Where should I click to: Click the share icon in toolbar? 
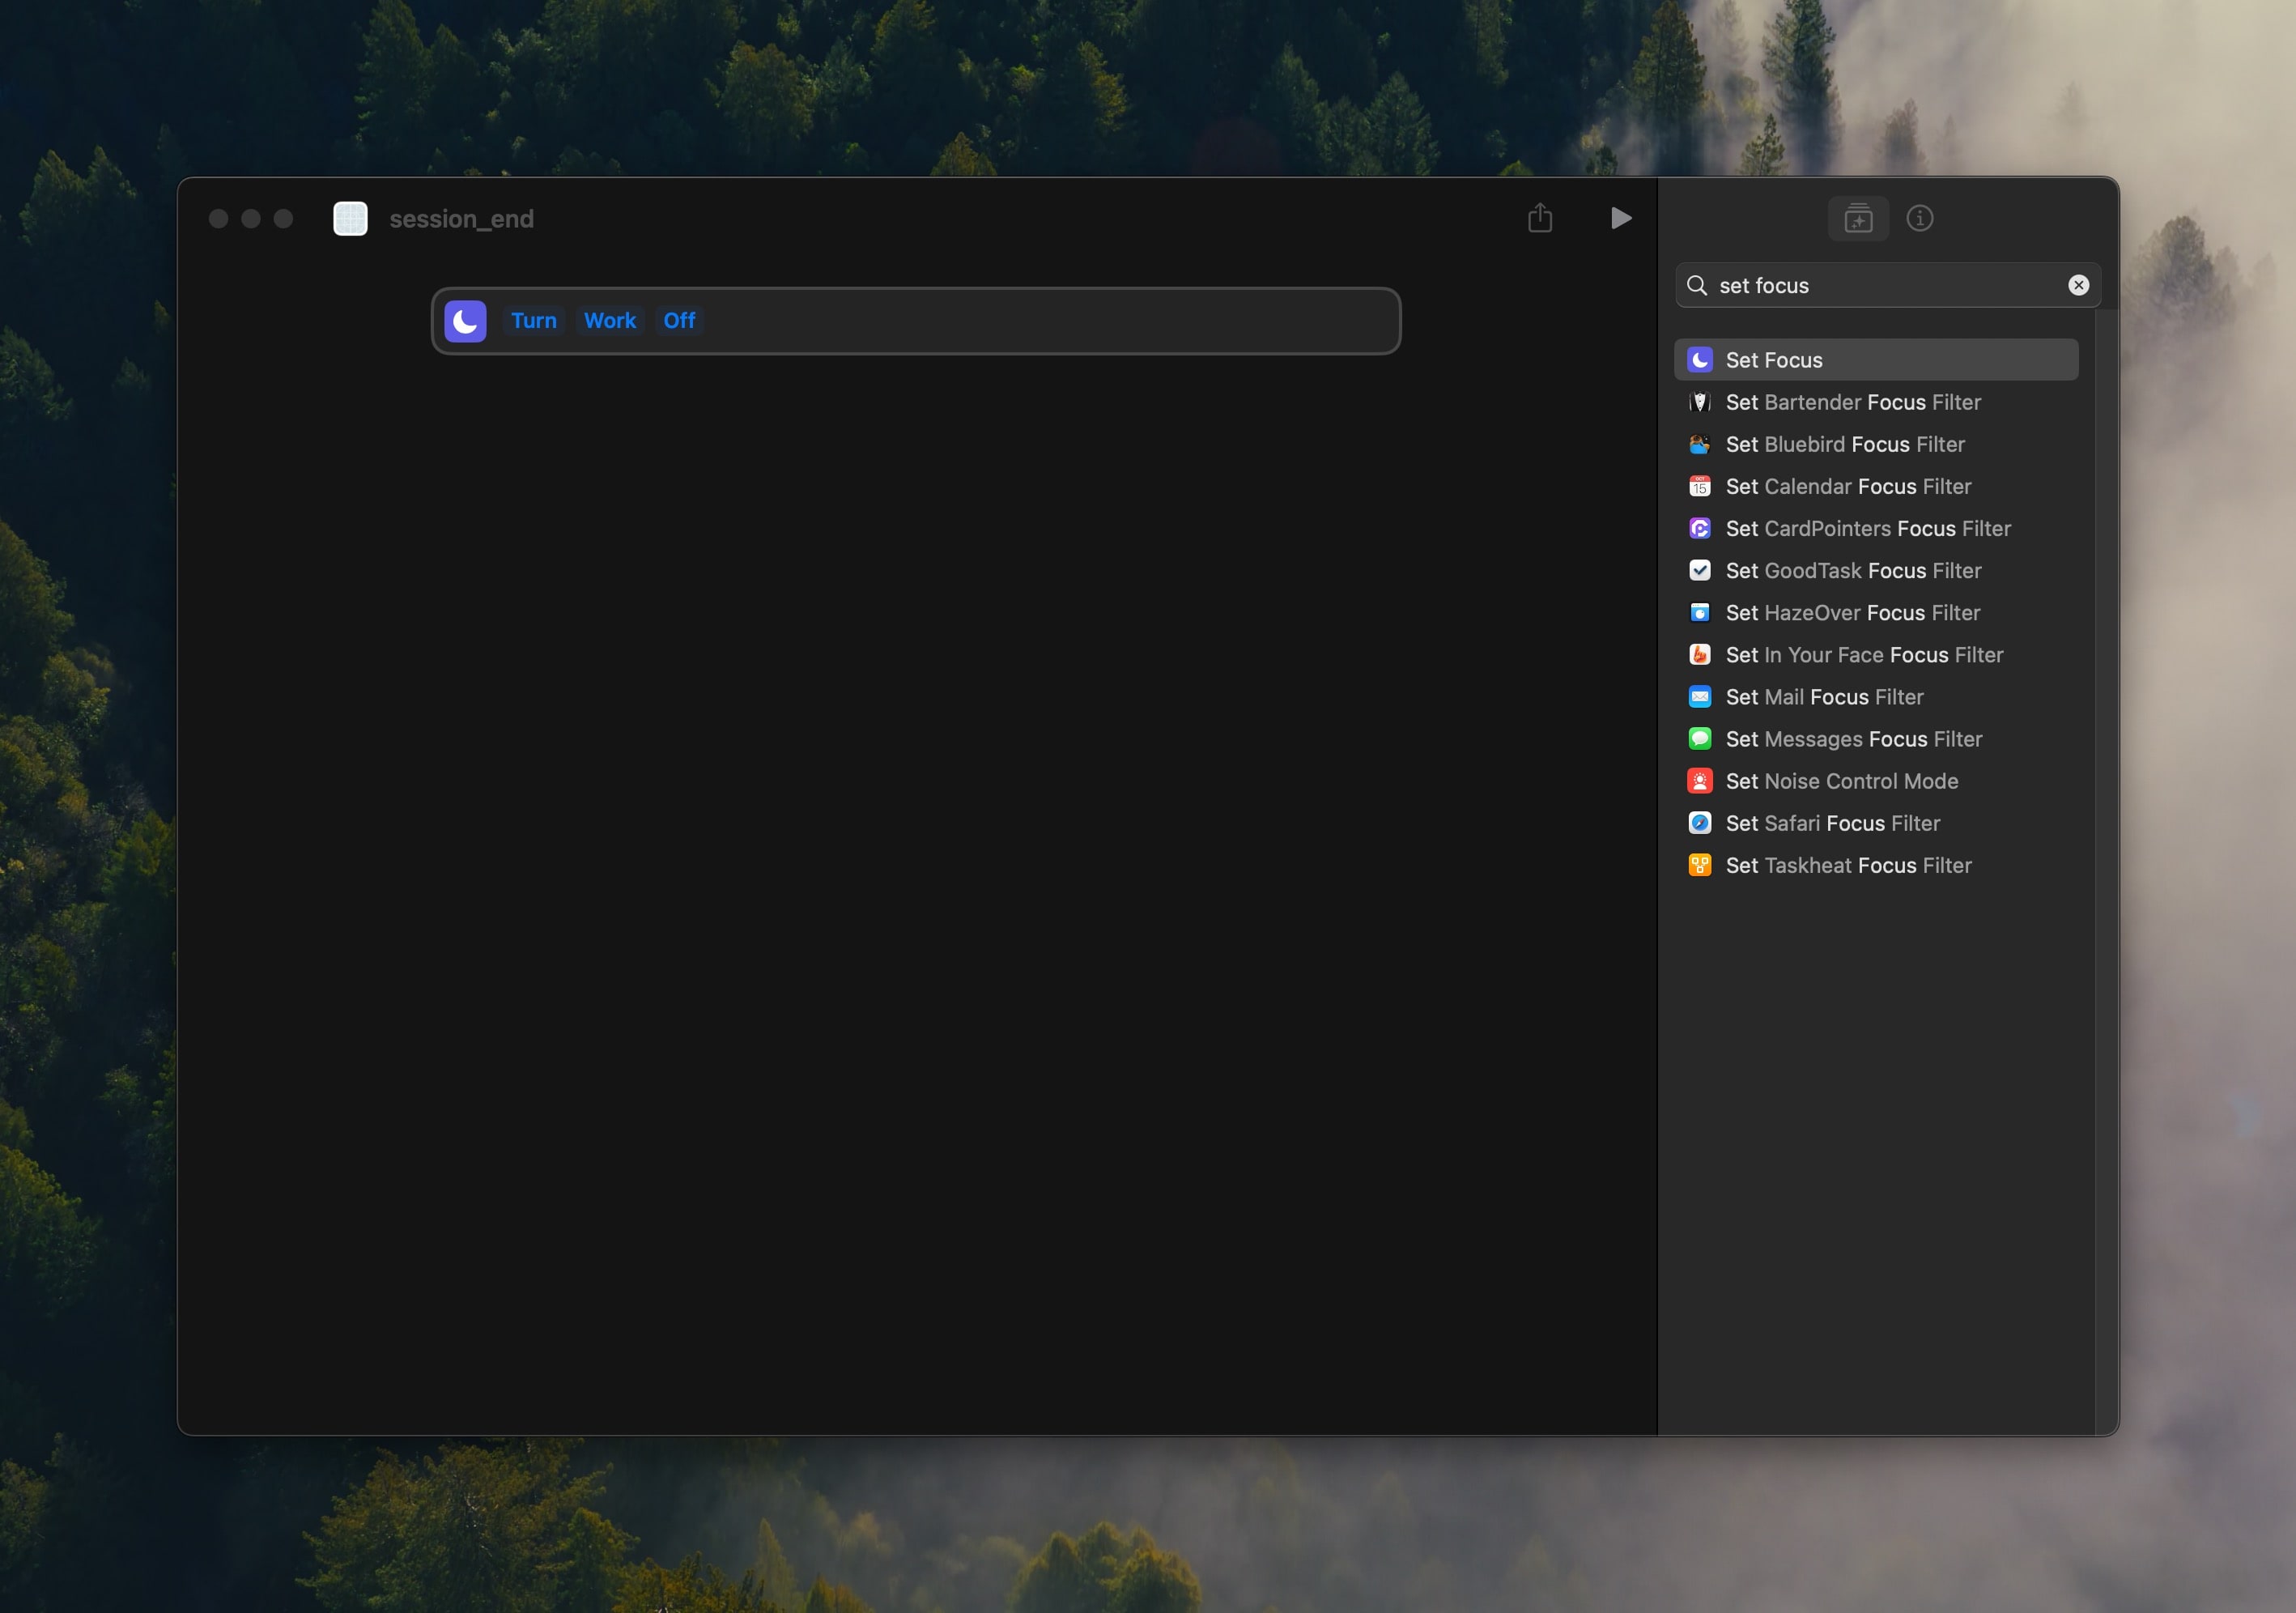tap(1539, 218)
